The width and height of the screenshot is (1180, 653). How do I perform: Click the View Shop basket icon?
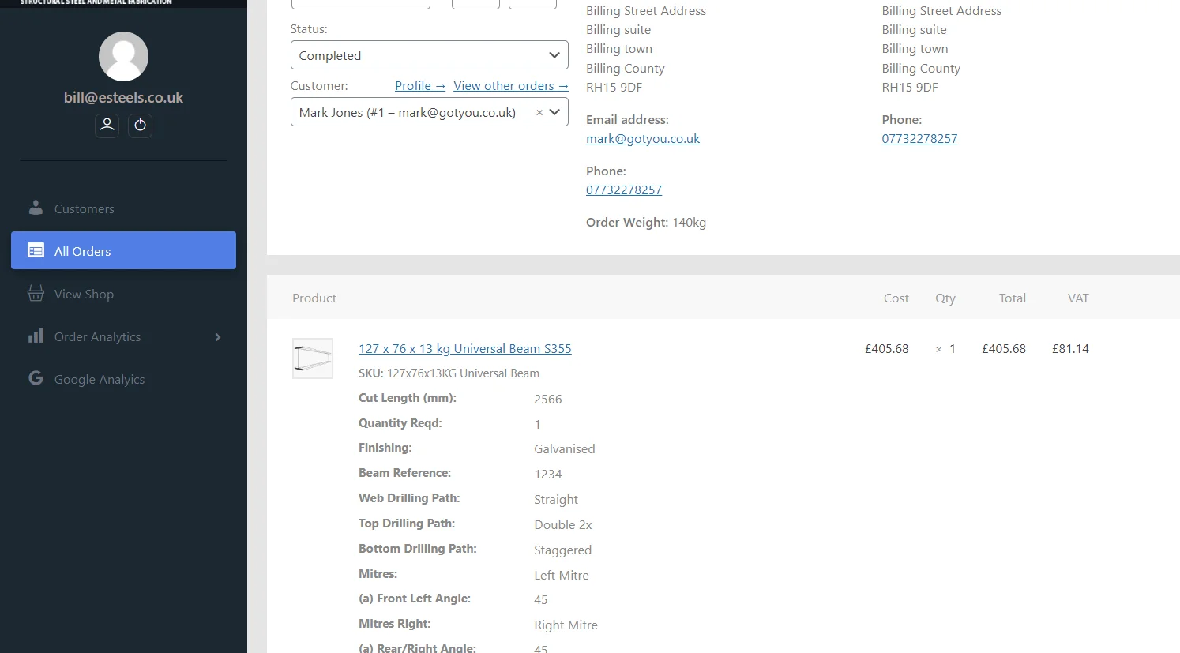(36, 294)
